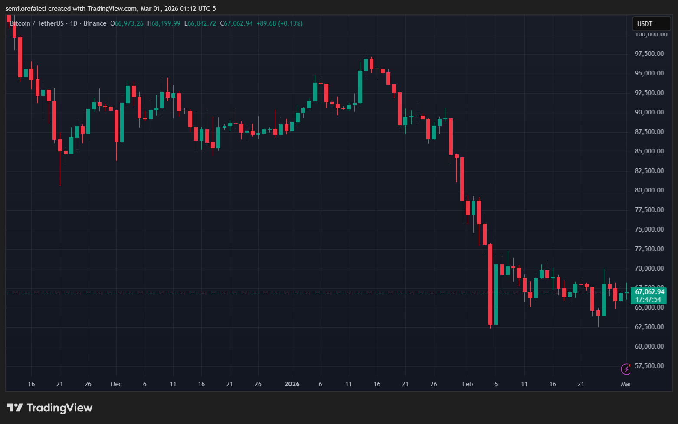Click the change value +89.68 (+0.13%)
Image resolution: width=678 pixels, height=424 pixels.
pos(280,23)
